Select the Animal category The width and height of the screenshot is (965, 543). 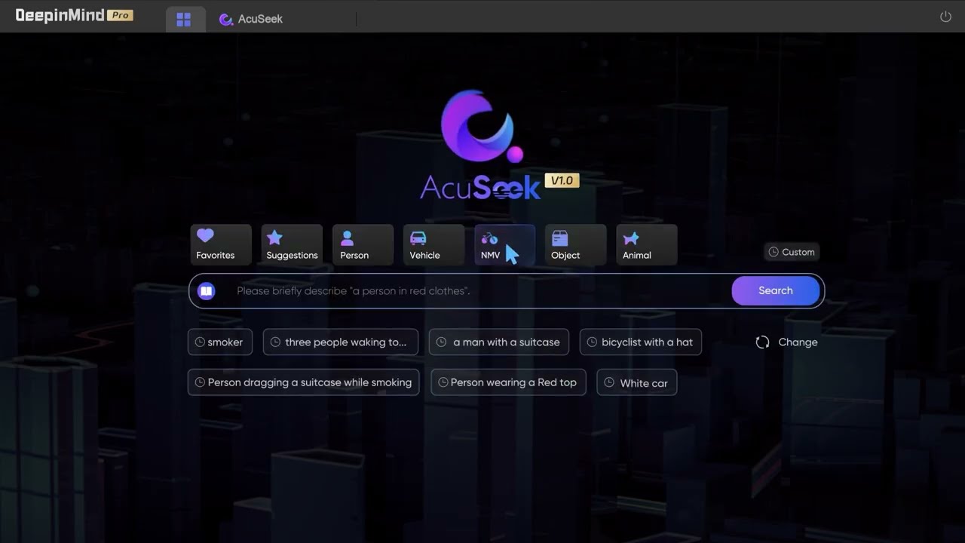(x=646, y=245)
